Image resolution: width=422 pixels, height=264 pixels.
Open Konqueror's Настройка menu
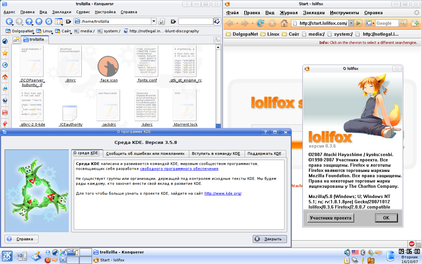coord(105,12)
